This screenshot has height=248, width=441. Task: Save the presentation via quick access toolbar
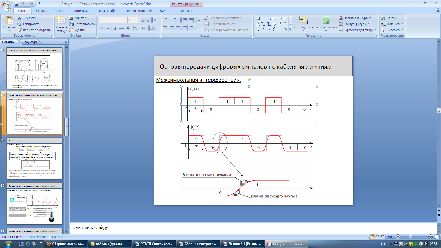click(x=17, y=4)
